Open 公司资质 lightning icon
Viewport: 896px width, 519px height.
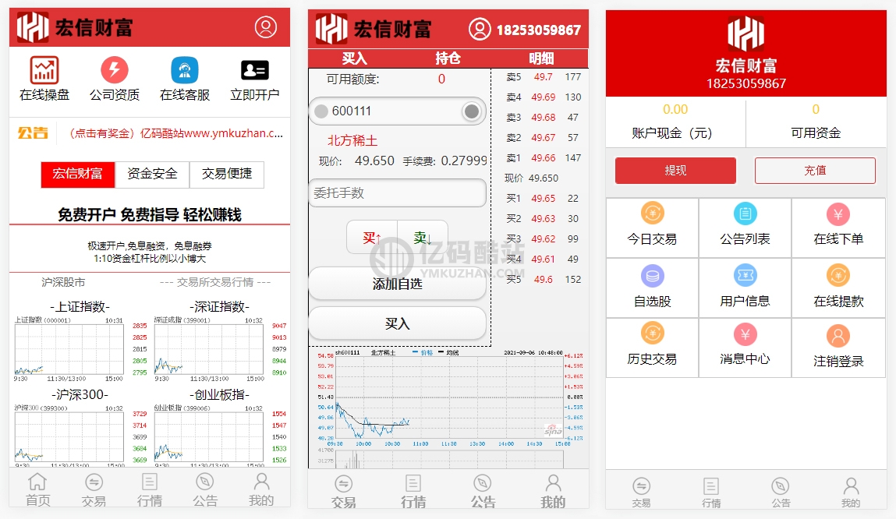(115, 70)
